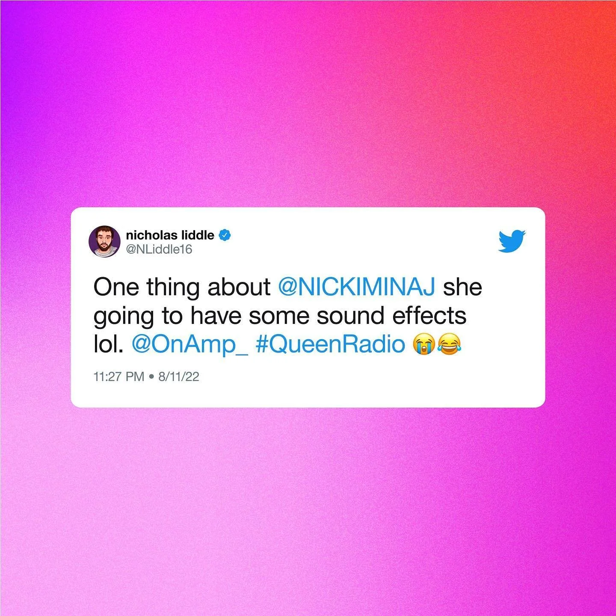Image resolution: width=616 pixels, height=616 pixels.
Task: Click the 11:27 PM timestamp
Action: 118,376
